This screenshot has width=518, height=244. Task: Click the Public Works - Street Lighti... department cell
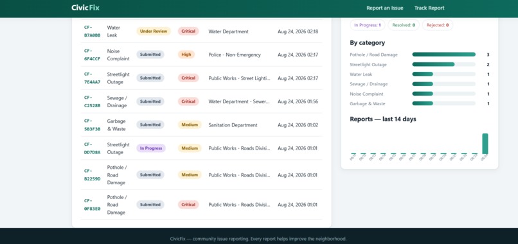[x=239, y=78]
